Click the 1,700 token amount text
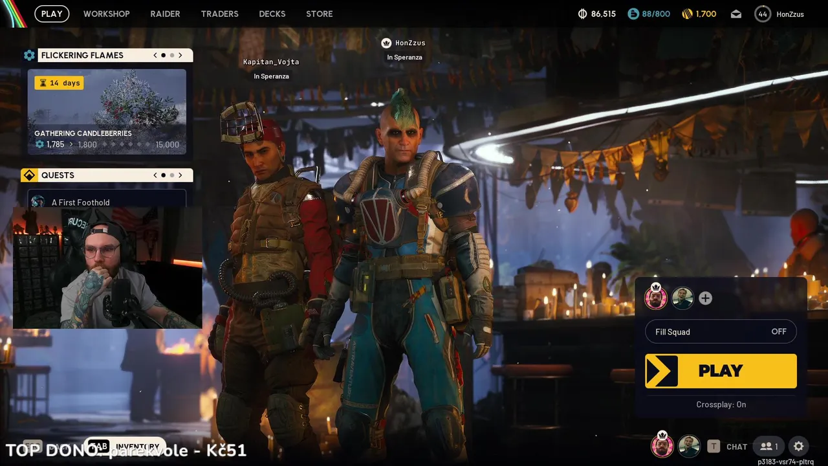Image resolution: width=828 pixels, height=466 pixels. [x=706, y=14]
